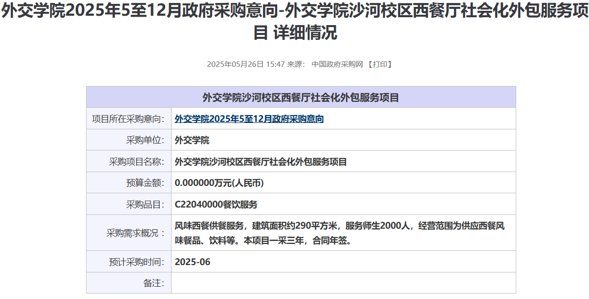Open the 外交学院2025年5至12月政府采购意向 link
This screenshot has width=589, height=299.
249,119
